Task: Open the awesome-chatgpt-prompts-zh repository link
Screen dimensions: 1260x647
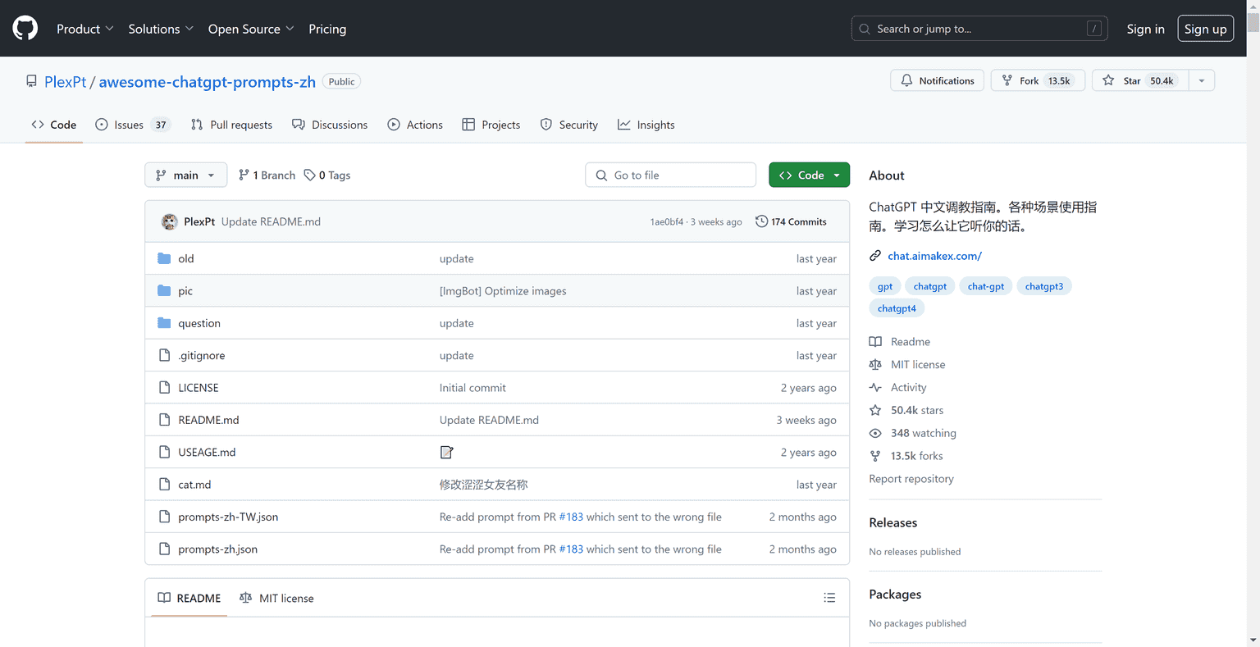Action: click(x=208, y=82)
